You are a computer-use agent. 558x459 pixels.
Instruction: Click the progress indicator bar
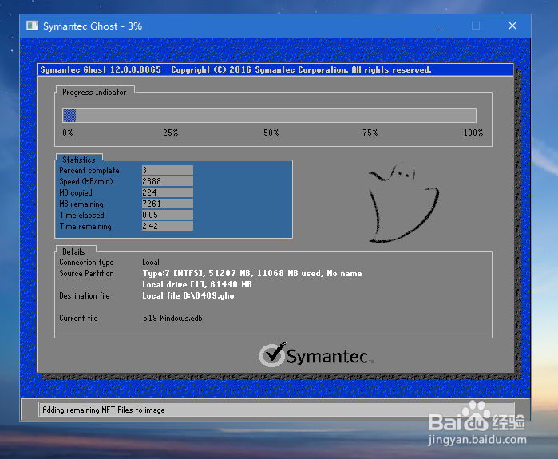point(269,115)
